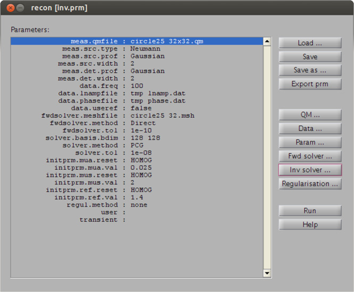Select the user row
The image size is (354, 292).
pyautogui.click(x=137, y=212)
